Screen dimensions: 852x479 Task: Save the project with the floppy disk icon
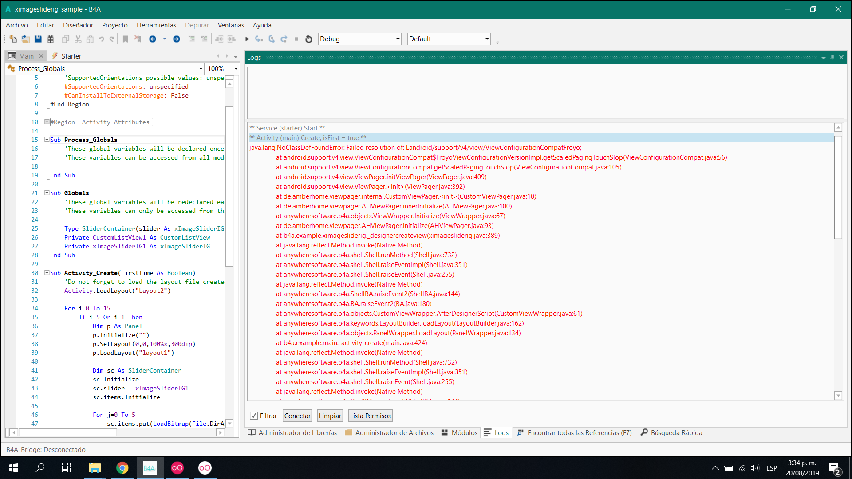38,39
